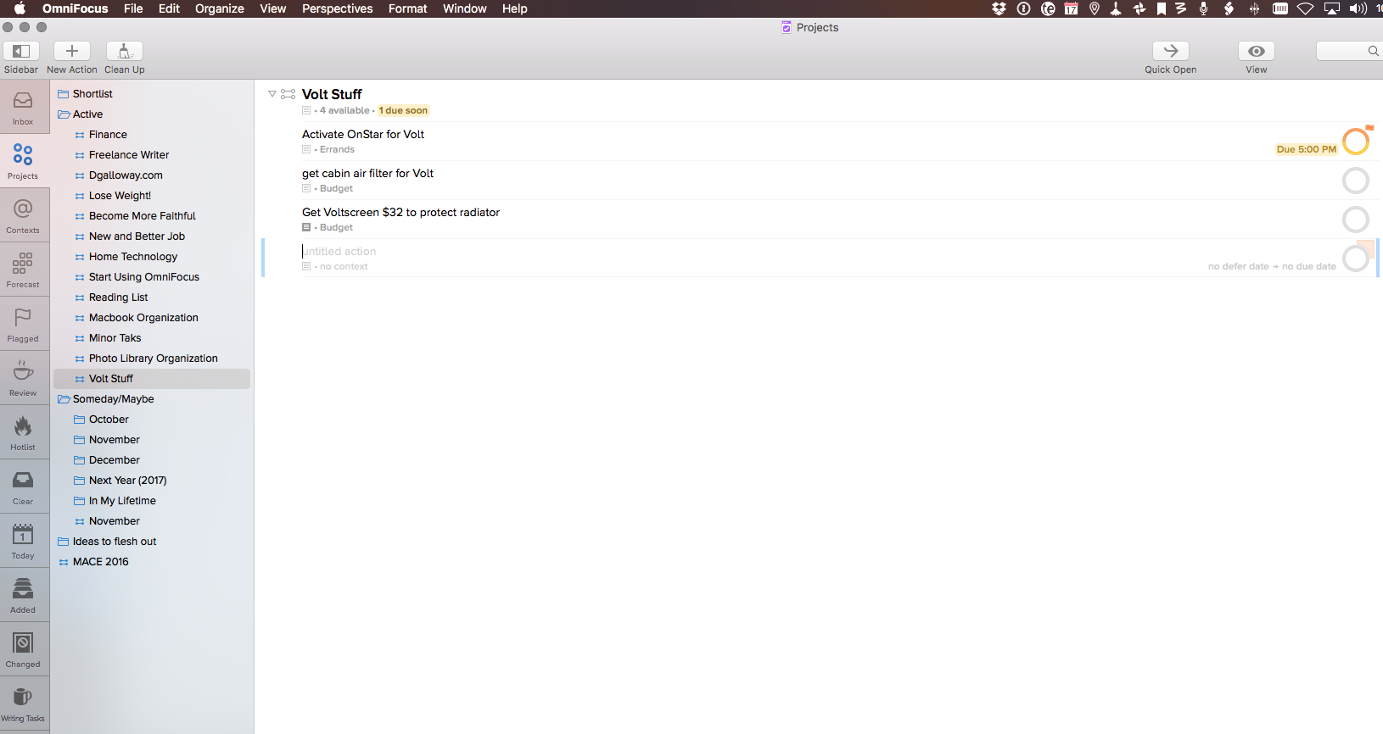Screen dimensions: 1383x734
Task: Open the Hotlist perspective
Action: click(24, 432)
